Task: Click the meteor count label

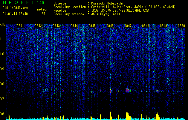Action: click(42, 9)
